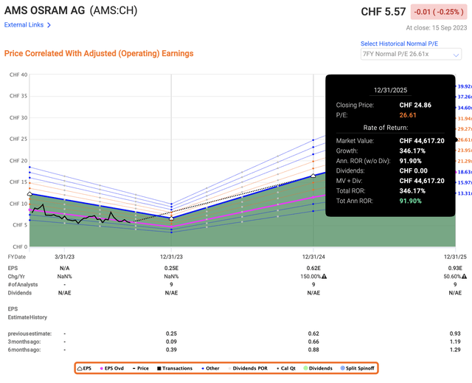Click the 6 months ago estimate 0.88
Screen dimensions: 472x383
tap(313, 350)
